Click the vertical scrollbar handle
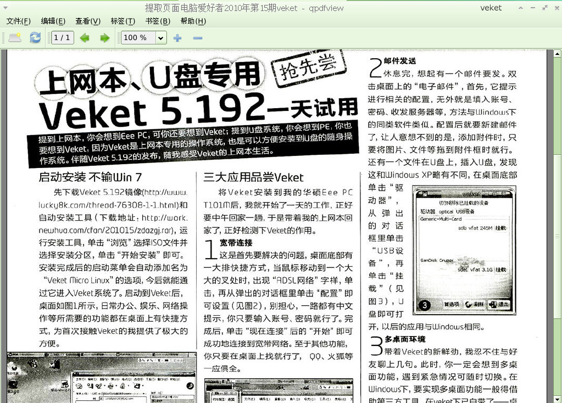Screen dimensions: 562x403 point(557,237)
